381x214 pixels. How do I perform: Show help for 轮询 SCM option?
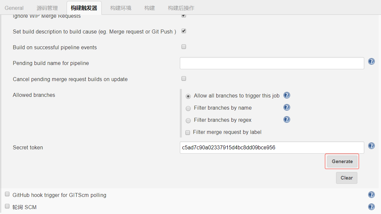click(371, 207)
